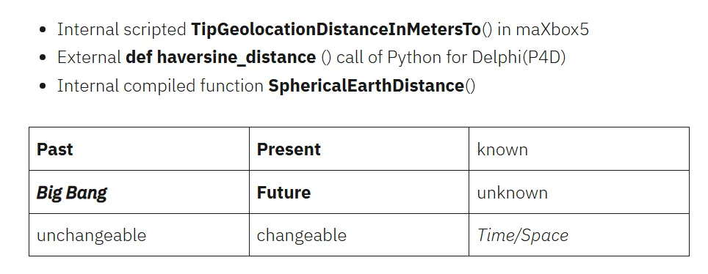Click the Internal compiled function text
708x274 pixels.
click(160, 86)
